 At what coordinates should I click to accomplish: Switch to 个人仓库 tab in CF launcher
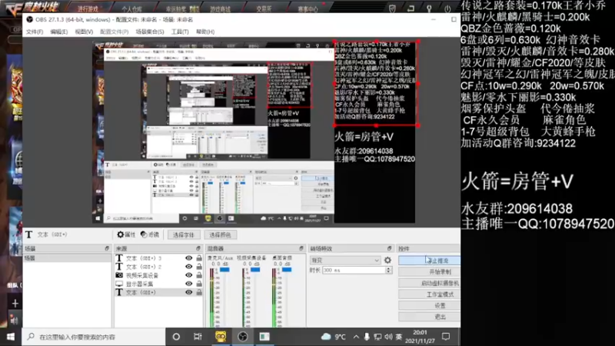tap(131, 8)
